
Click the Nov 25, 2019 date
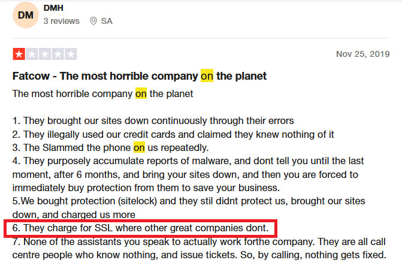pos(363,54)
